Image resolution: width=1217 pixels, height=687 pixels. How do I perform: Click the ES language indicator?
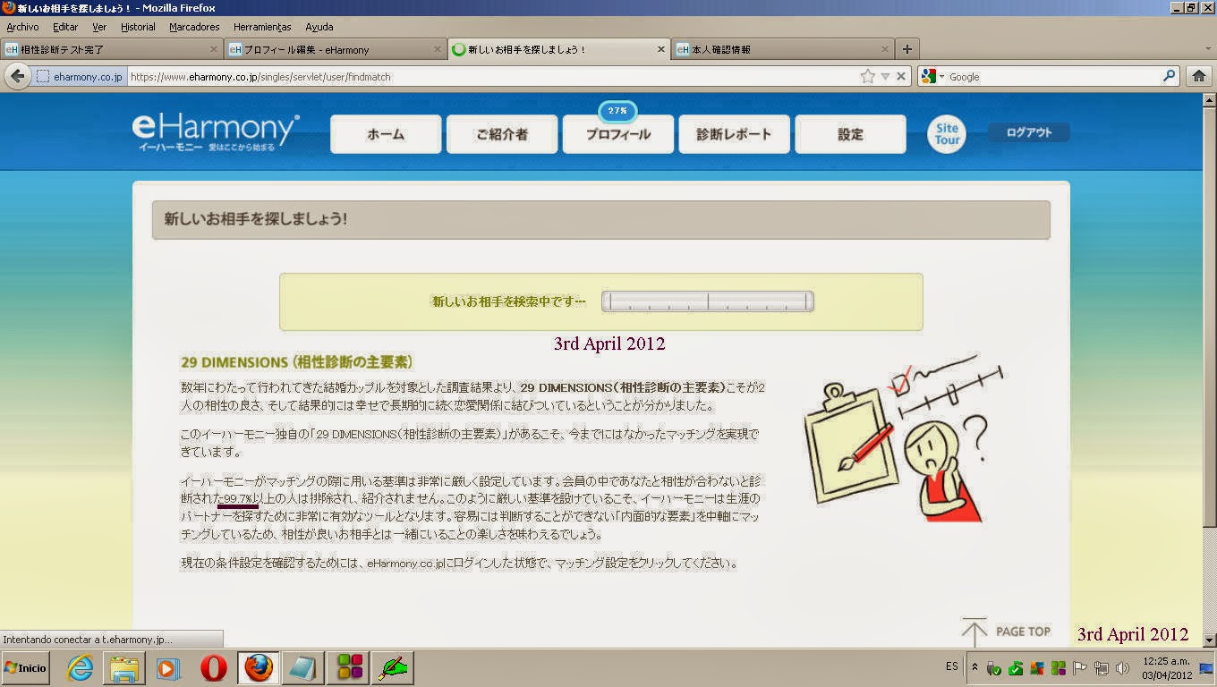click(x=951, y=667)
